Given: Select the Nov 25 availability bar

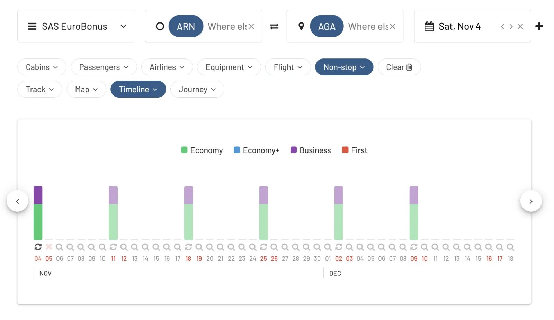Looking at the screenshot, I should (263, 213).
